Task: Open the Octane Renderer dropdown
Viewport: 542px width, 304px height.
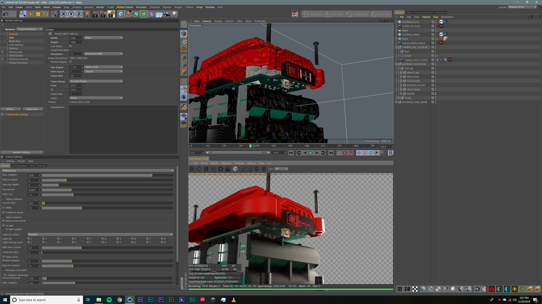Action: pyautogui.click(x=30, y=29)
